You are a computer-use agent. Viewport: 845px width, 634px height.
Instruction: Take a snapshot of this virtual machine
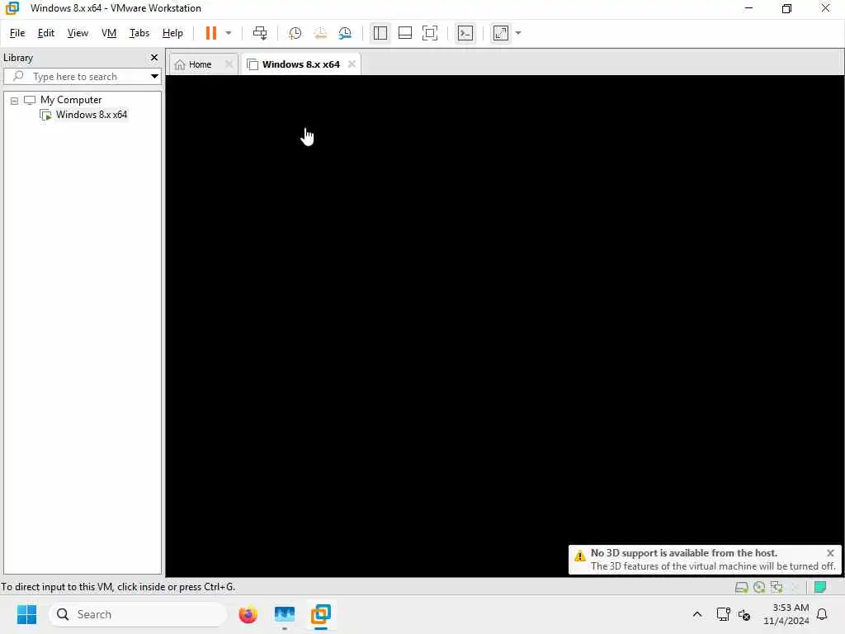tap(295, 33)
